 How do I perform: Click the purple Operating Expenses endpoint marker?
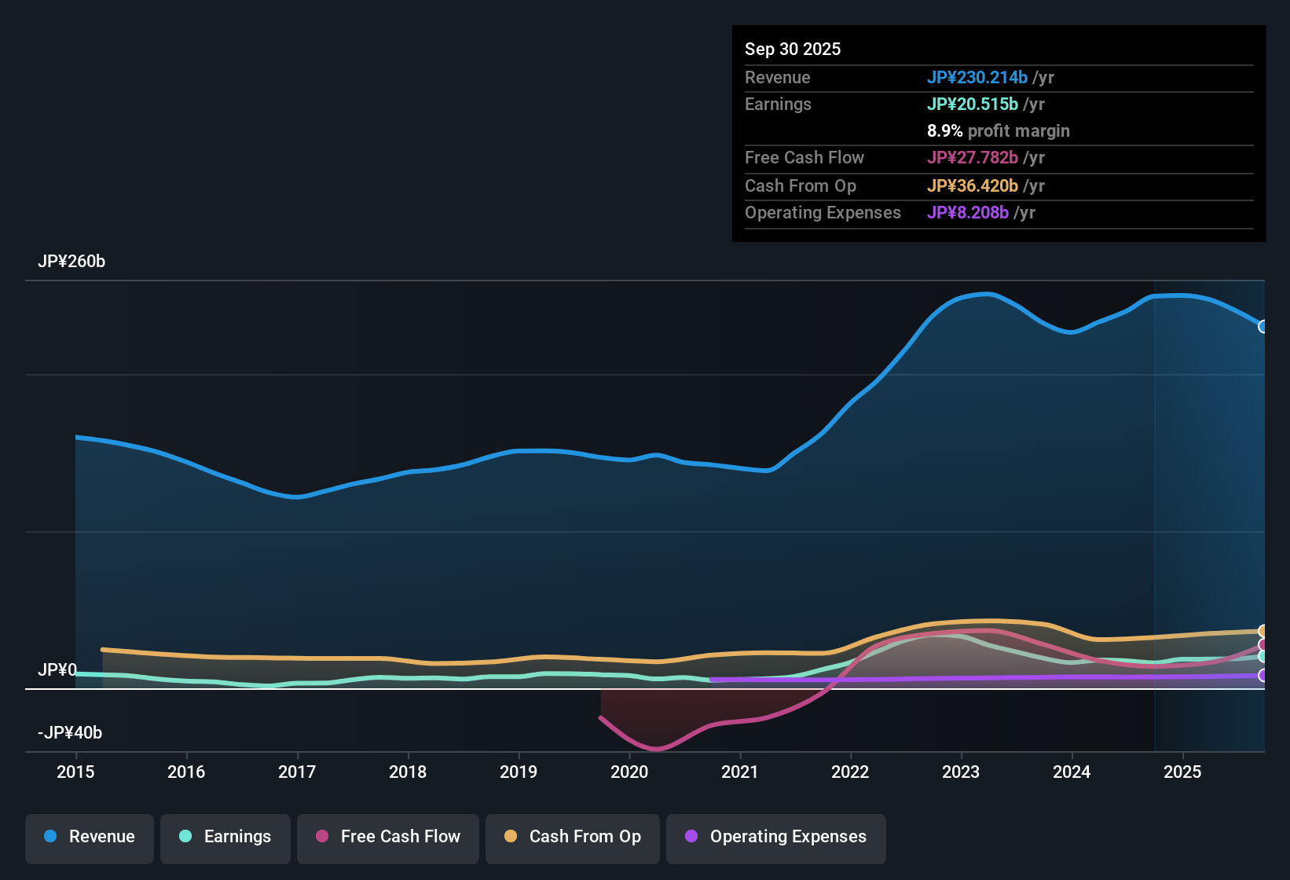tap(1262, 676)
